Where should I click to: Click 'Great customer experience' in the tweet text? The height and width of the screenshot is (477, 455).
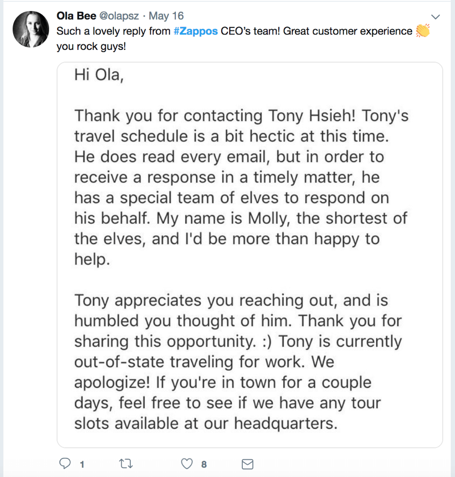(x=348, y=31)
